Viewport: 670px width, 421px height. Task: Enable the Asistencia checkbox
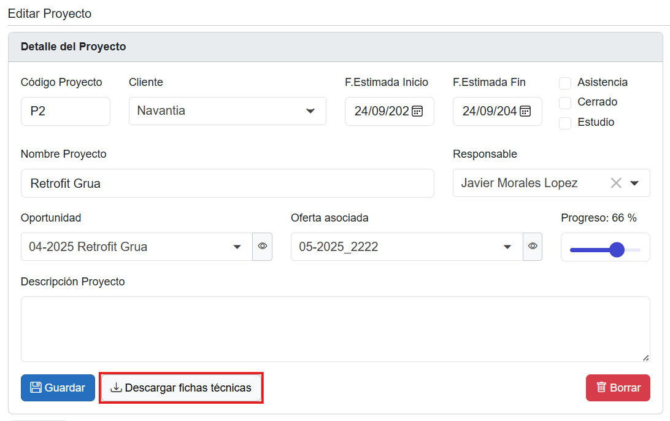click(x=565, y=83)
